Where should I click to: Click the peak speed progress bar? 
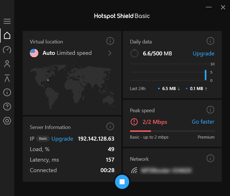pos(172,131)
